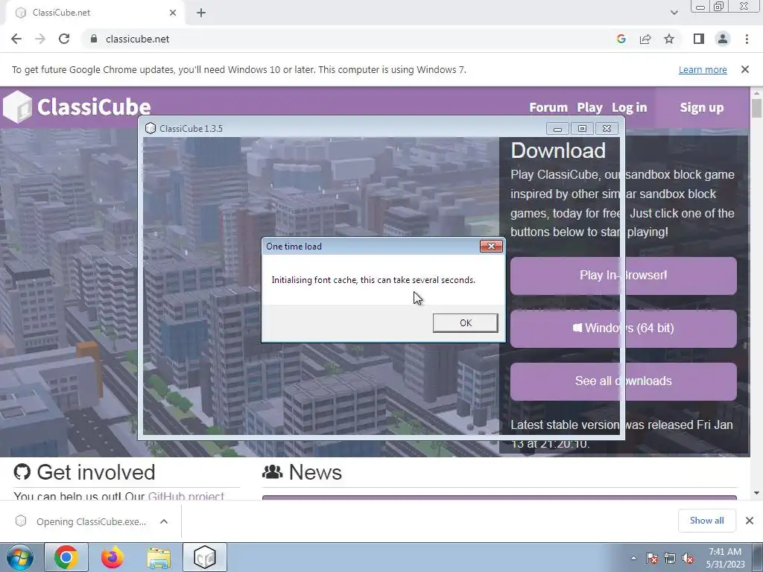The height and width of the screenshot is (572, 763).
Task: Close the ClassiCube 1.3.5 window
Action: click(x=607, y=128)
